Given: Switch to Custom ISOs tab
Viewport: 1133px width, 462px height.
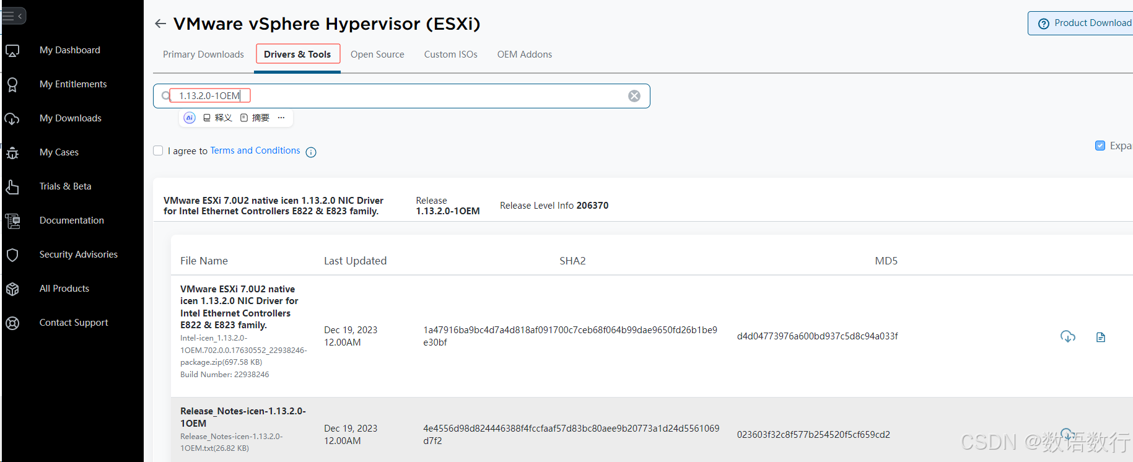Looking at the screenshot, I should 451,54.
